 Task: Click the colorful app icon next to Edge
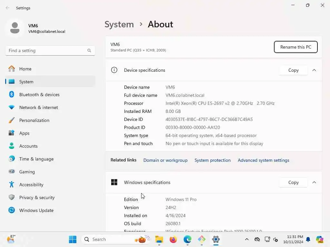[x=202, y=239]
